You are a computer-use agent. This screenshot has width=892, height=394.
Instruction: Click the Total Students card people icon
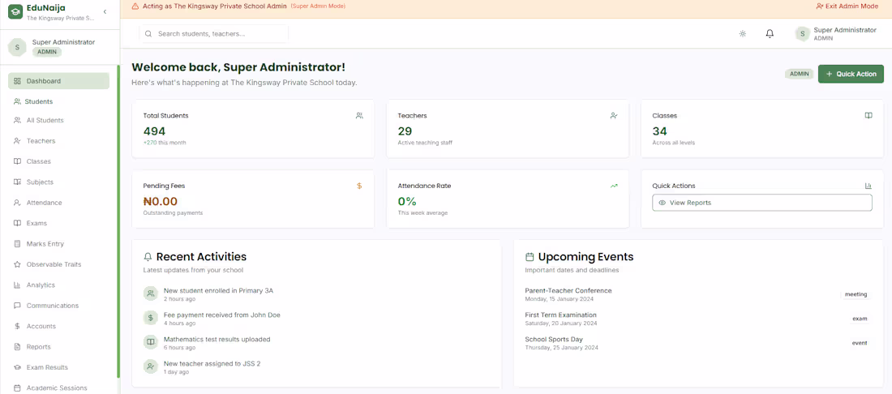[359, 115]
